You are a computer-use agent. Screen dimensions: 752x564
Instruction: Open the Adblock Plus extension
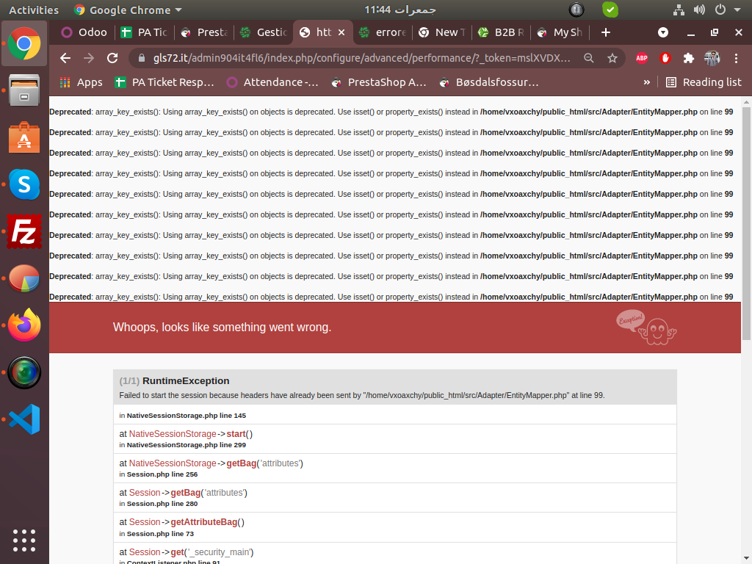pyautogui.click(x=642, y=58)
